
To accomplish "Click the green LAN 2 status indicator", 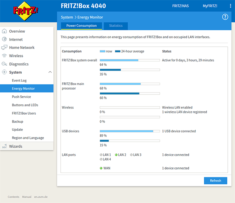I will click(116, 155).
